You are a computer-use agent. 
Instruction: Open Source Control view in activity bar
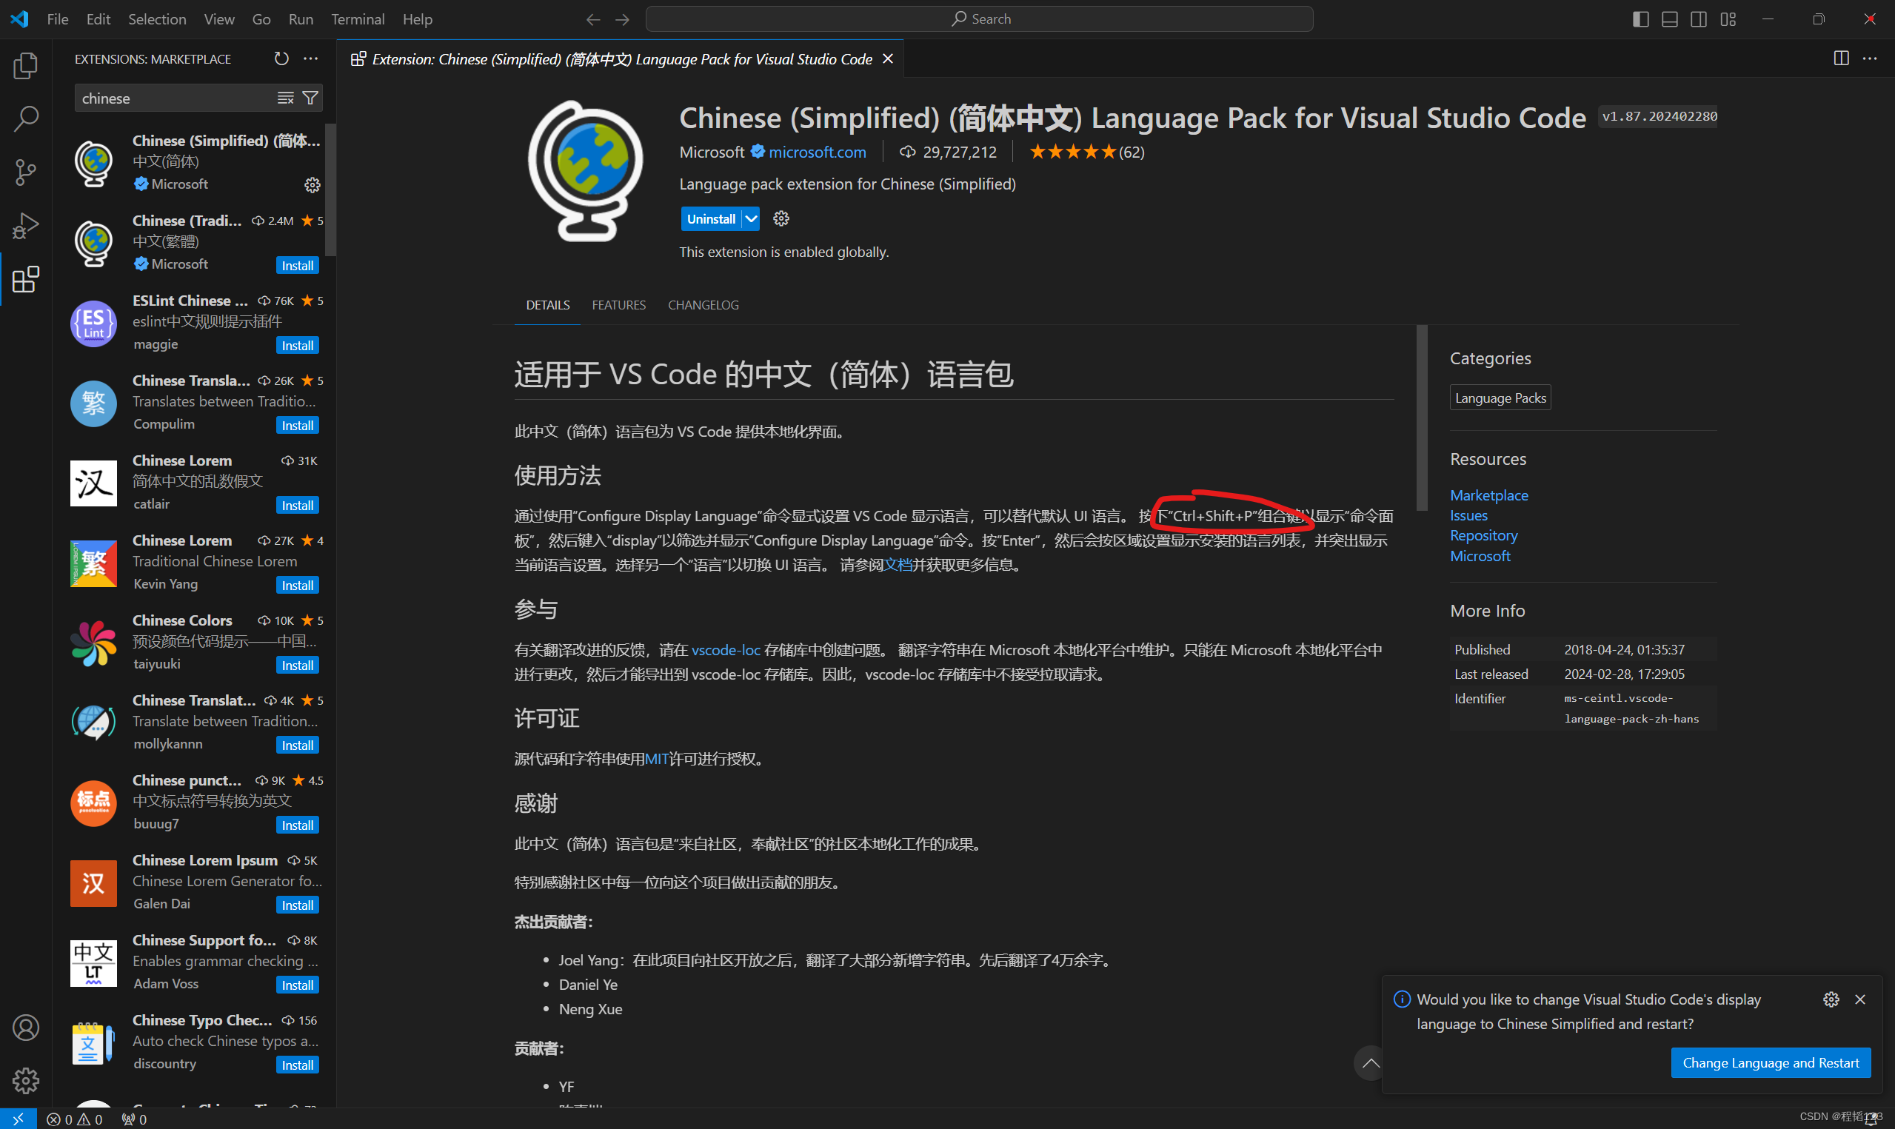pos(26,172)
